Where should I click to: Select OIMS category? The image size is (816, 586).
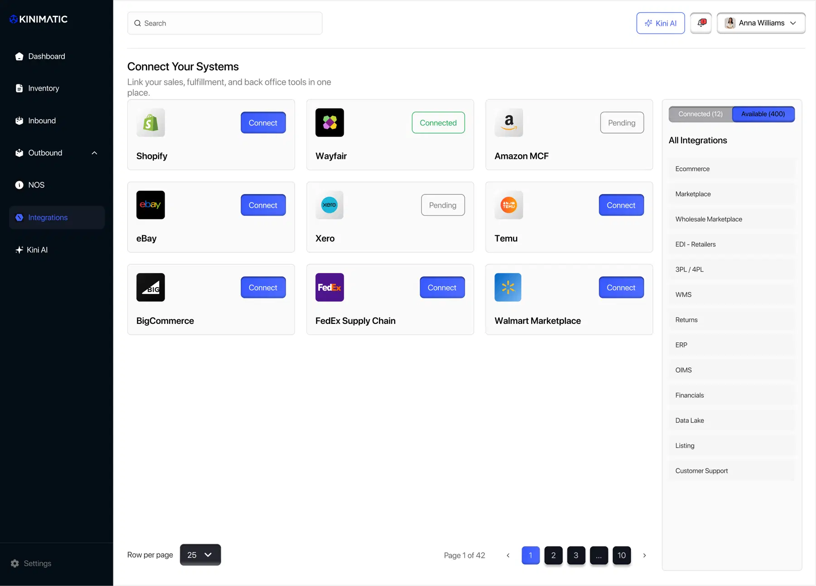tap(732, 370)
